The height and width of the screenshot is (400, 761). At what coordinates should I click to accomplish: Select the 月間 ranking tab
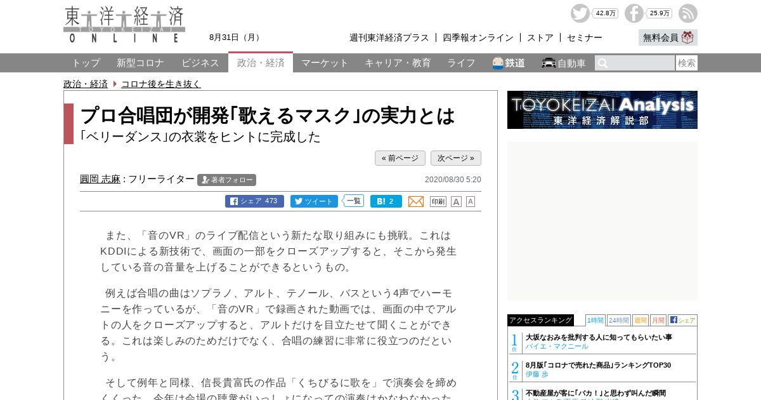click(x=658, y=320)
